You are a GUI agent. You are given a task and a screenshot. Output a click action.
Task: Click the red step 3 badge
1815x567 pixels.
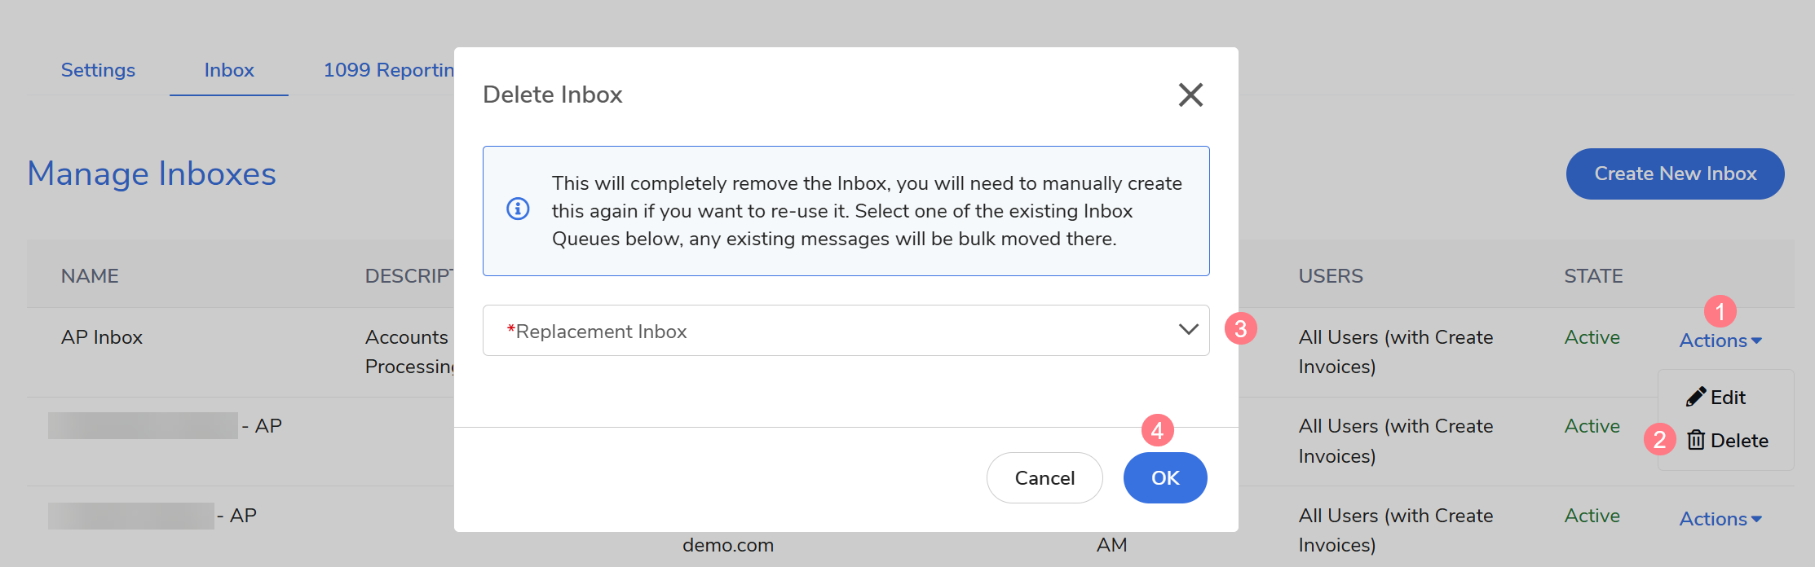[1240, 329]
